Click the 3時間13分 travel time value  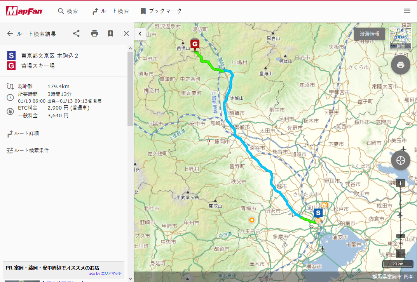pos(59,94)
